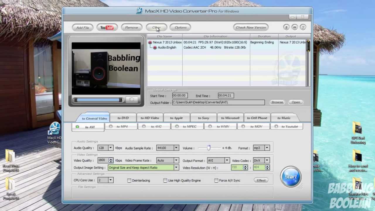
Task: Open the Audio Sample Rate dropdown
Action: coord(176,148)
